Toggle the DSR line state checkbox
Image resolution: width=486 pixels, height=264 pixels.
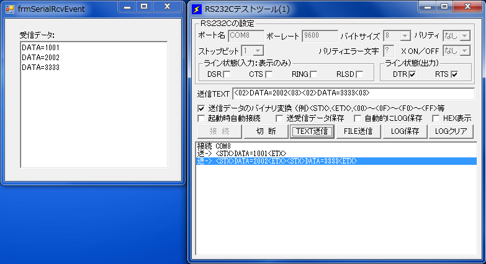pos(227,74)
